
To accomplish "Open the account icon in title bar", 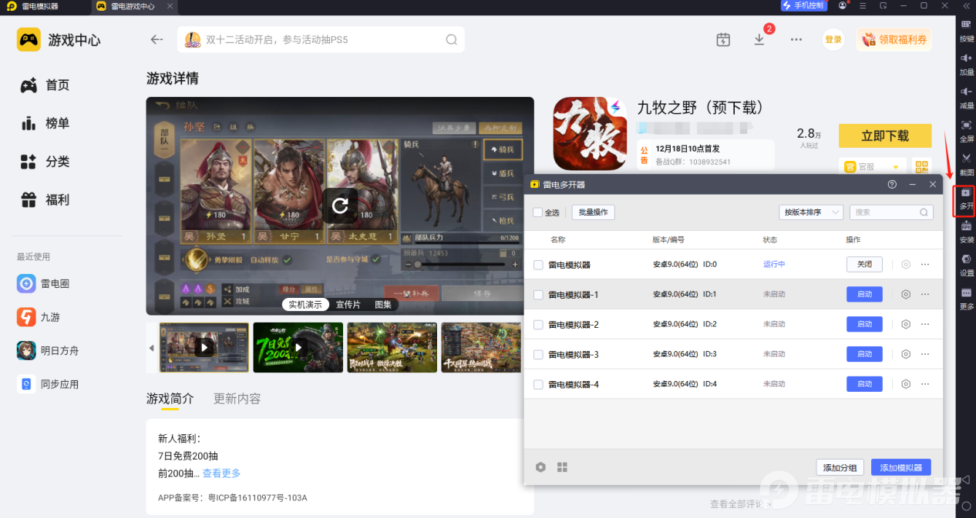I will click(x=842, y=5).
